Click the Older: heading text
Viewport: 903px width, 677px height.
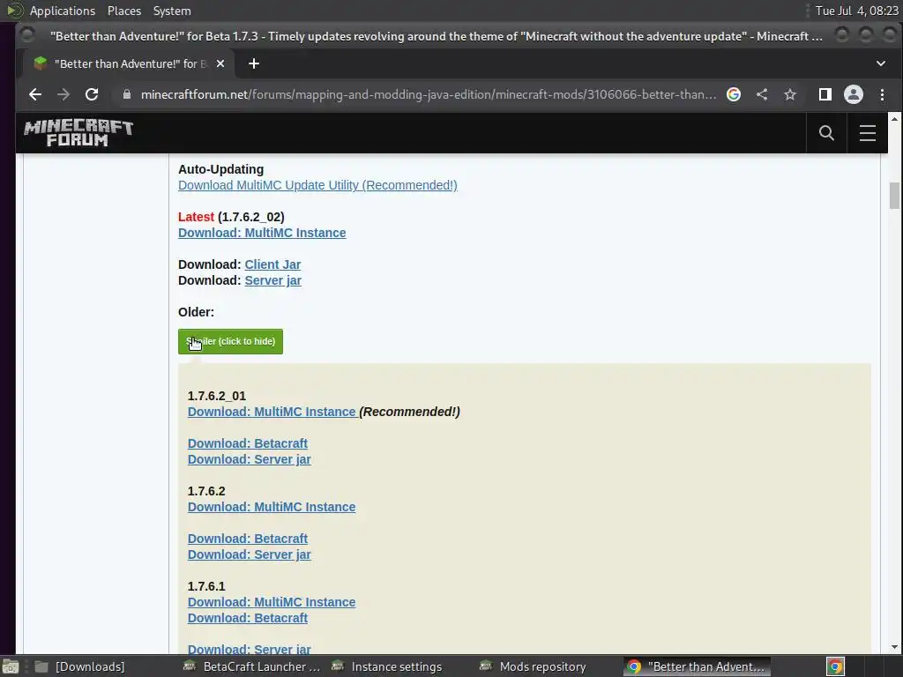[196, 312]
